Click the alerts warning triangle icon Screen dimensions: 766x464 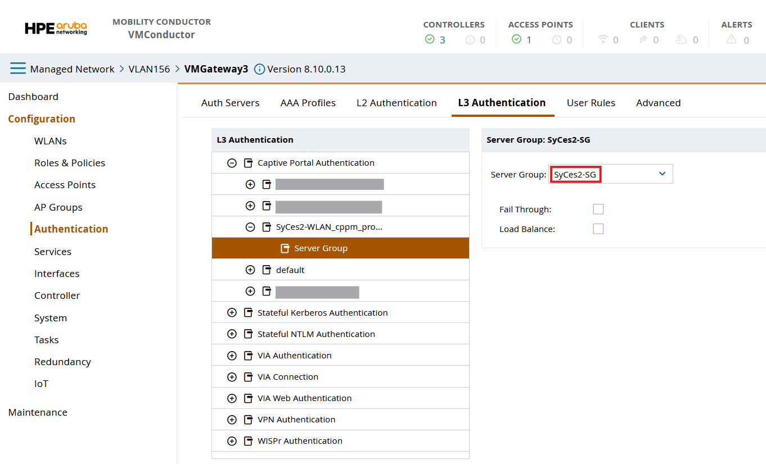(x=731, y=39)
